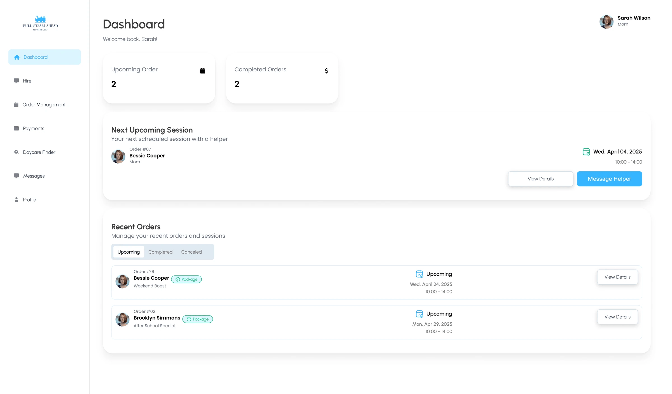Click the Recent Orders heading

tap(136, 227)
